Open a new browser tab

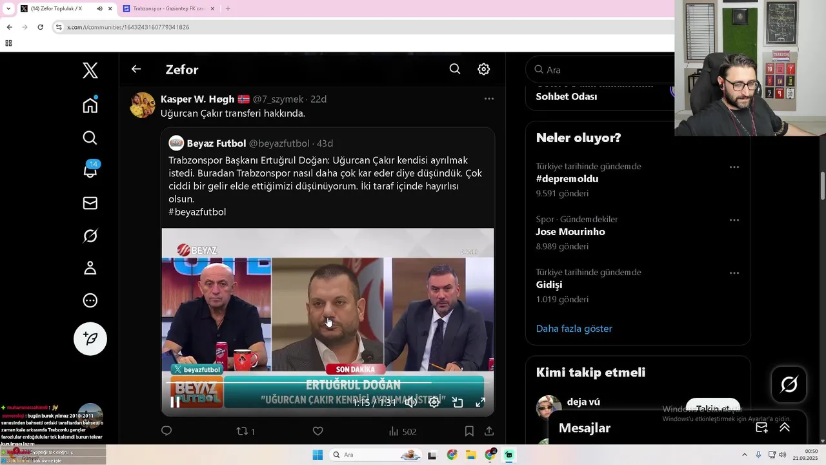click(x=227, y=8)
